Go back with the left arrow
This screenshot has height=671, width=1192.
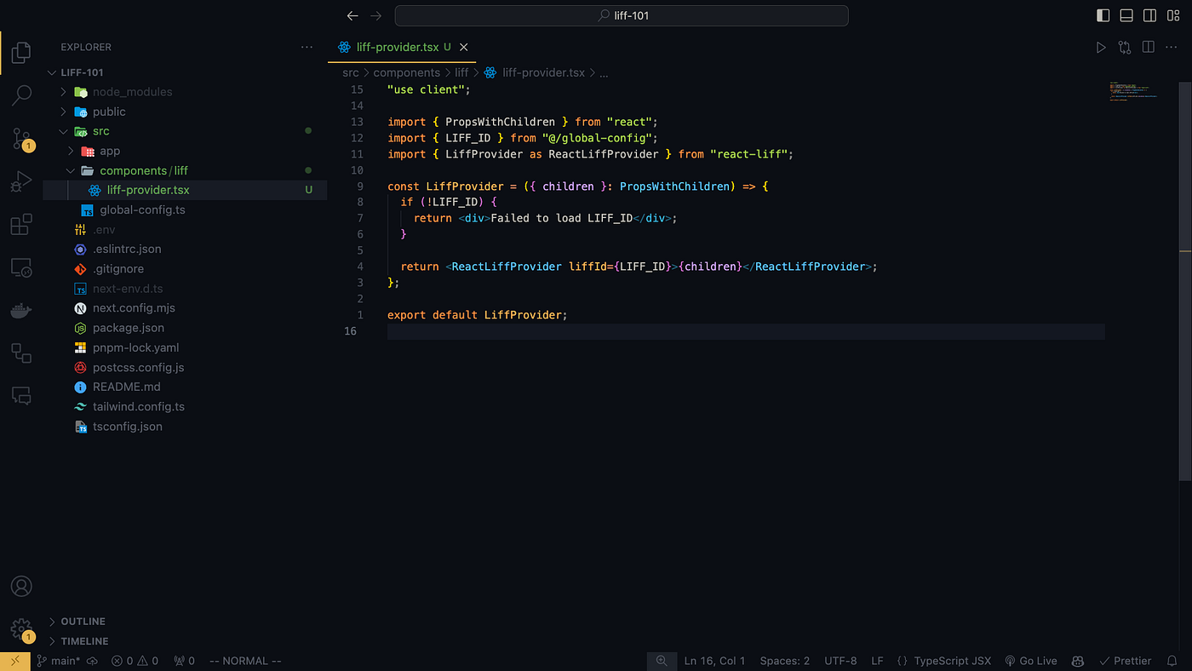(352, 15)
